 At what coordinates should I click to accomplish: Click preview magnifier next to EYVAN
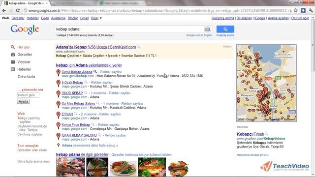(76, 114)
